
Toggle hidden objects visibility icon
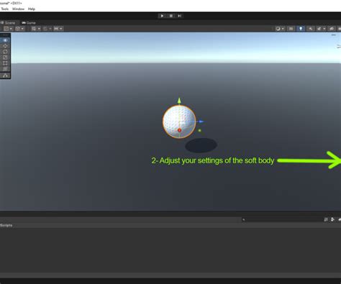332,29
